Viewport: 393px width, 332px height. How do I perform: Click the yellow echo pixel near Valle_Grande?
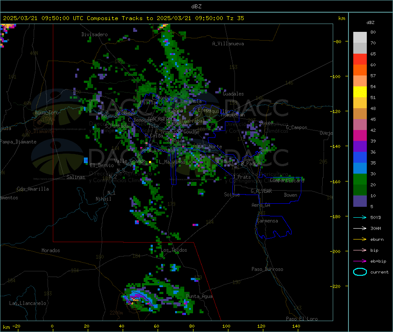(x=150, y=162)
